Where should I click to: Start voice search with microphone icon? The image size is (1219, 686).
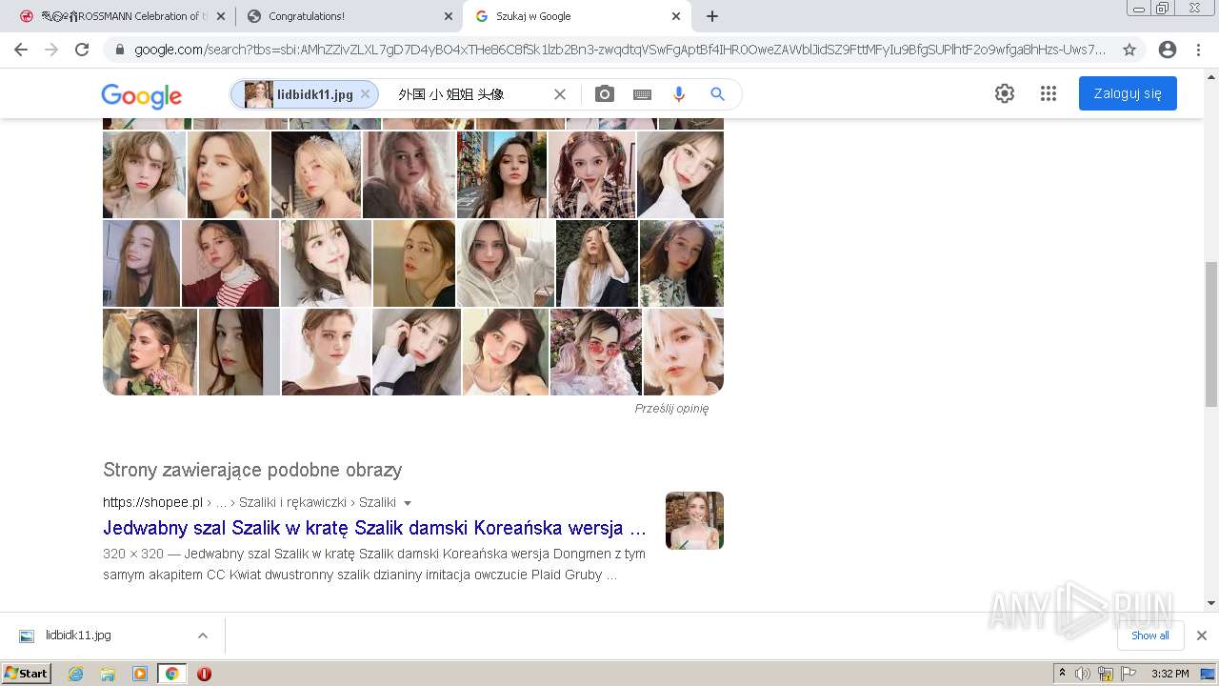[x=679, y=94]
